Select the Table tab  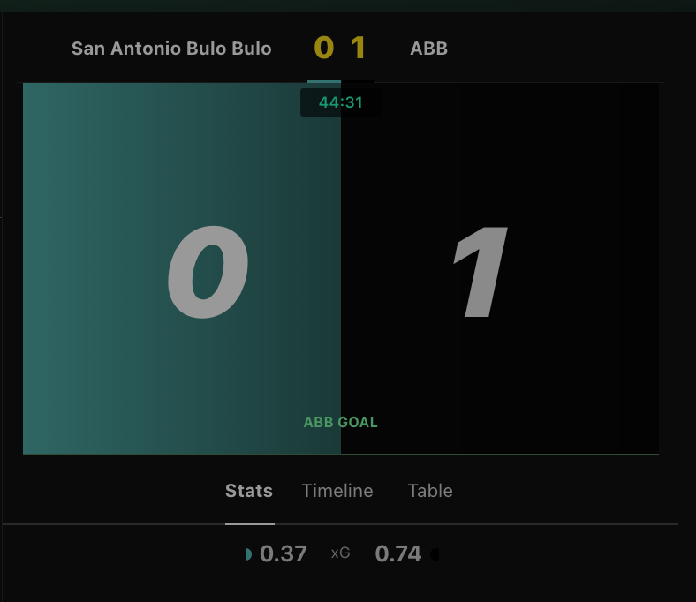430,491
